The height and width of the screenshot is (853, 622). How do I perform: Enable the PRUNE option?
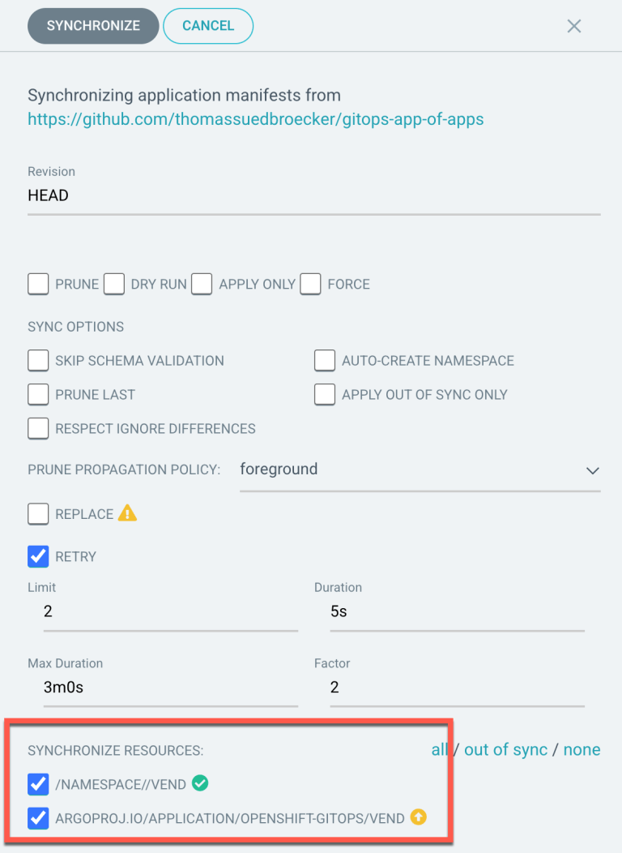pos(37,284)
